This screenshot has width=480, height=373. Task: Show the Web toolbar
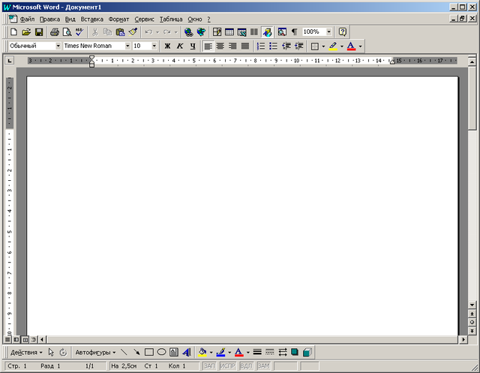[201, 32]
